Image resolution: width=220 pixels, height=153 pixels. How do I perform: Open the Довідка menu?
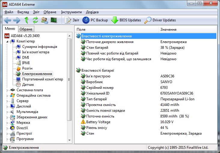click(x=92, y=12)
